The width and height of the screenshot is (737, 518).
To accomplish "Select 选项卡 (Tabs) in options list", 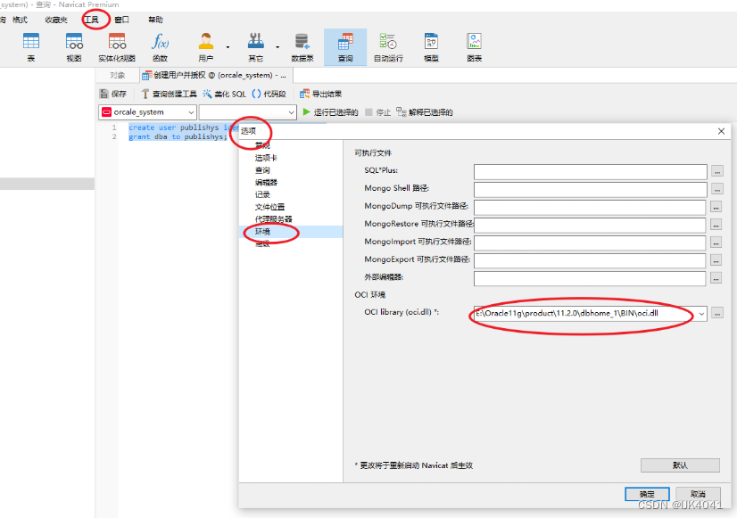I will pyautogui.click(x=266, y=158).
